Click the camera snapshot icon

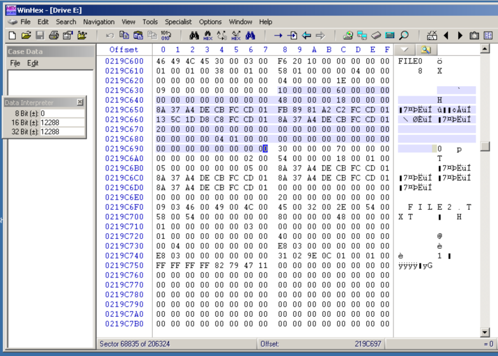474,35
